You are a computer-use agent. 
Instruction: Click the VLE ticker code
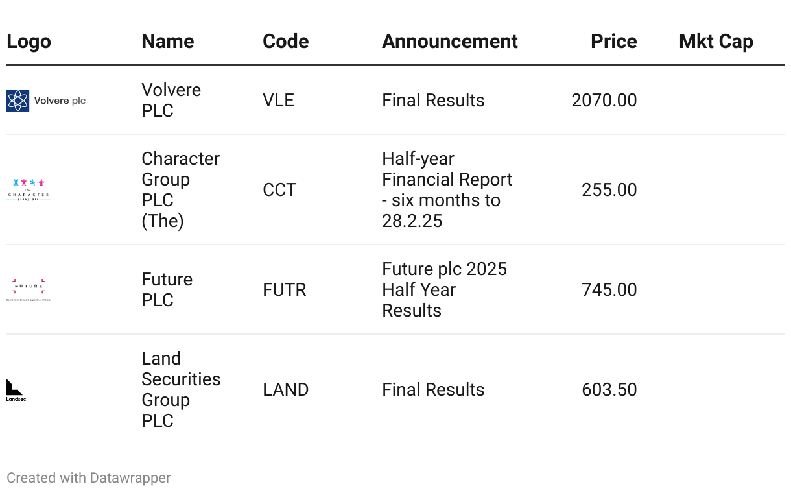click(x=278, y=101)
